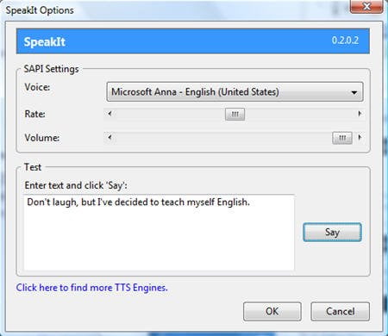388x336 pixels.
Task: Click the 'Rate:' label
Action: click(x=35, y=114)
